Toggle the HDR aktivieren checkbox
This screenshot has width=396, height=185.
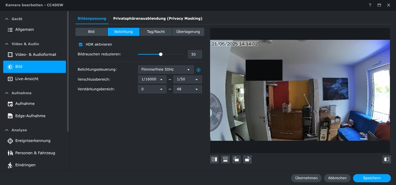[80, 45]
